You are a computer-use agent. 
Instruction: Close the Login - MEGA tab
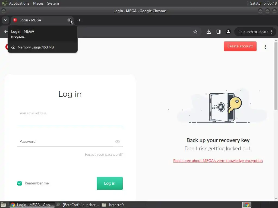(69, 20)
